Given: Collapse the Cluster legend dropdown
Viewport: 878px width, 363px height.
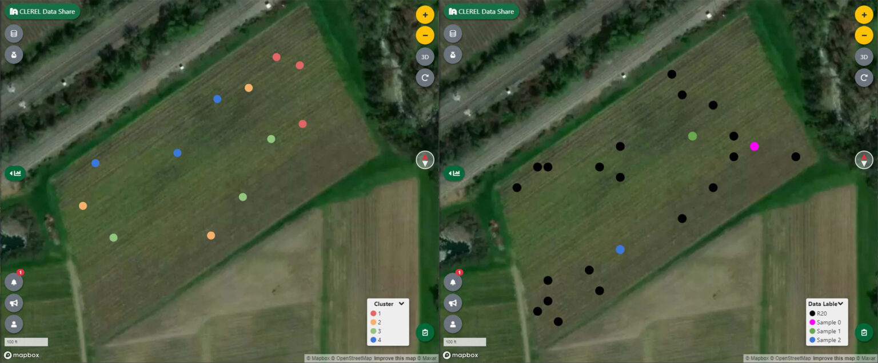Looking at the screenshot, I should pos(401,304).
